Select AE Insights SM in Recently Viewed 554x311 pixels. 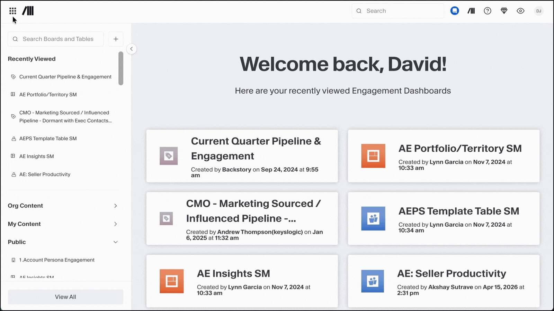click(x=37, y=157)
